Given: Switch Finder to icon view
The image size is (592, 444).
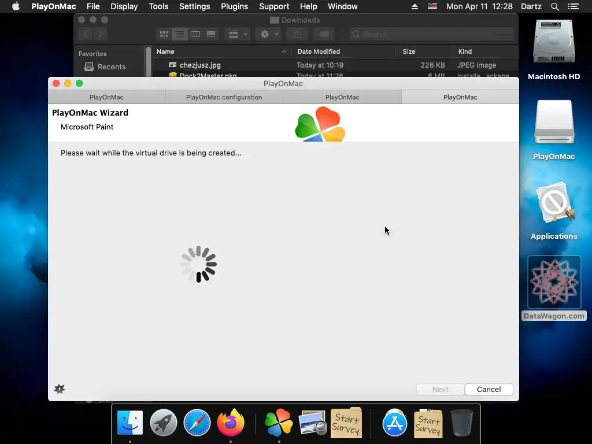Looking at the screenshot, I should [x=164, y=34].
